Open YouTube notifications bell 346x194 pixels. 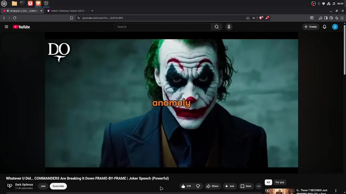pyautogui.click(x=325, y=27)
